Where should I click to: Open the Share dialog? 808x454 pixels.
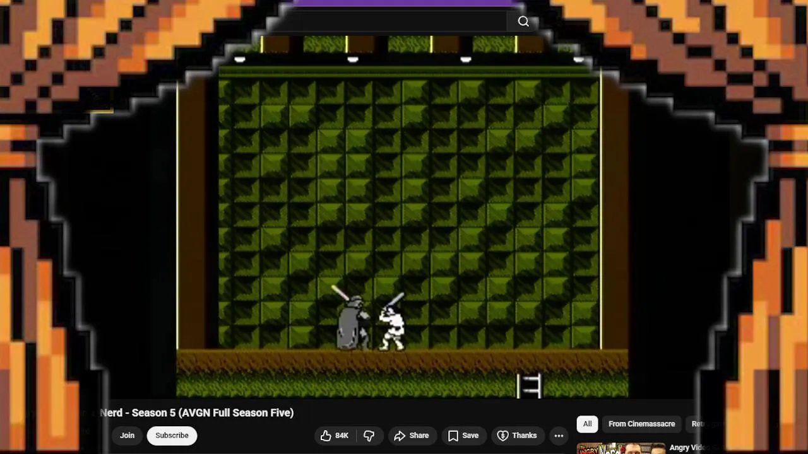(411, 436)
